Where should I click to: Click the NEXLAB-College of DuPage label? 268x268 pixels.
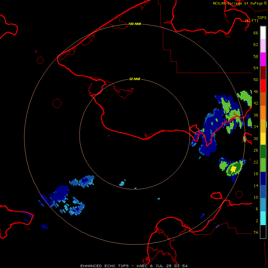pos(238,3)
